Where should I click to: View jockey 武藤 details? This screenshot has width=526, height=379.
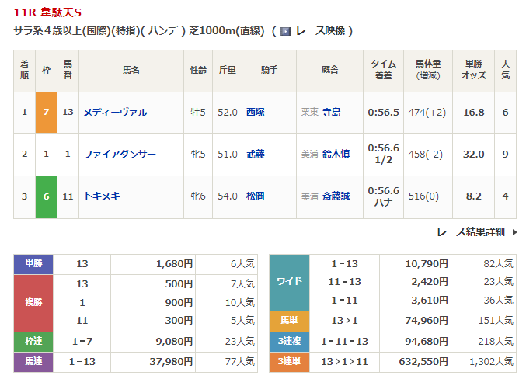pos(255,155)
